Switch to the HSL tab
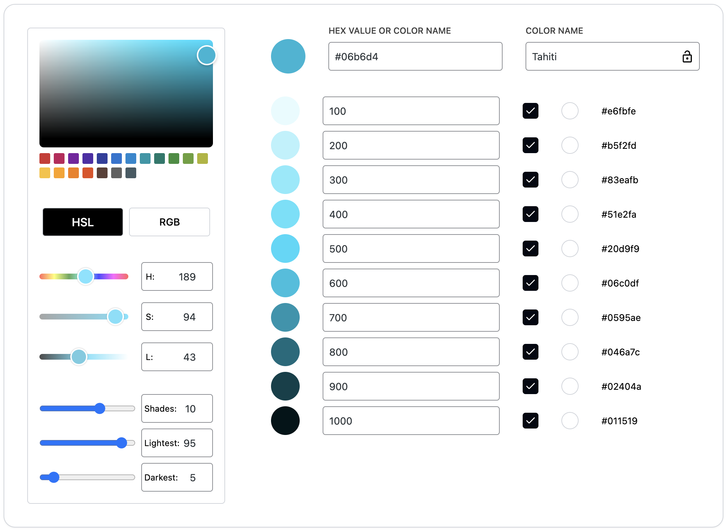 point(82,222)
